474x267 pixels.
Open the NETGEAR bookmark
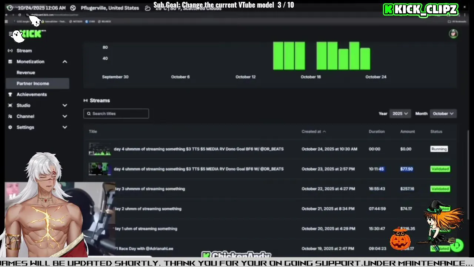[x=76, y=22]
